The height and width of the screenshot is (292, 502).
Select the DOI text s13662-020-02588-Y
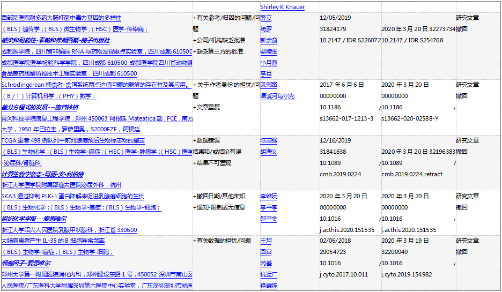pyautogui.click(x=410, y=118)
